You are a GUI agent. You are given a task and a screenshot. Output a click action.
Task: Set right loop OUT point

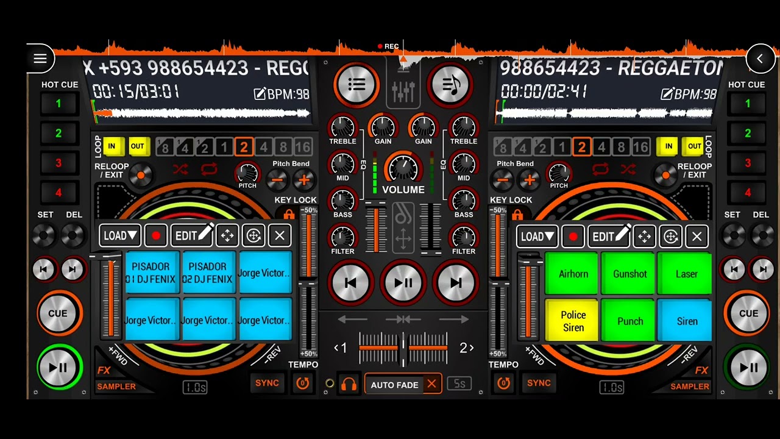point(695,146)
